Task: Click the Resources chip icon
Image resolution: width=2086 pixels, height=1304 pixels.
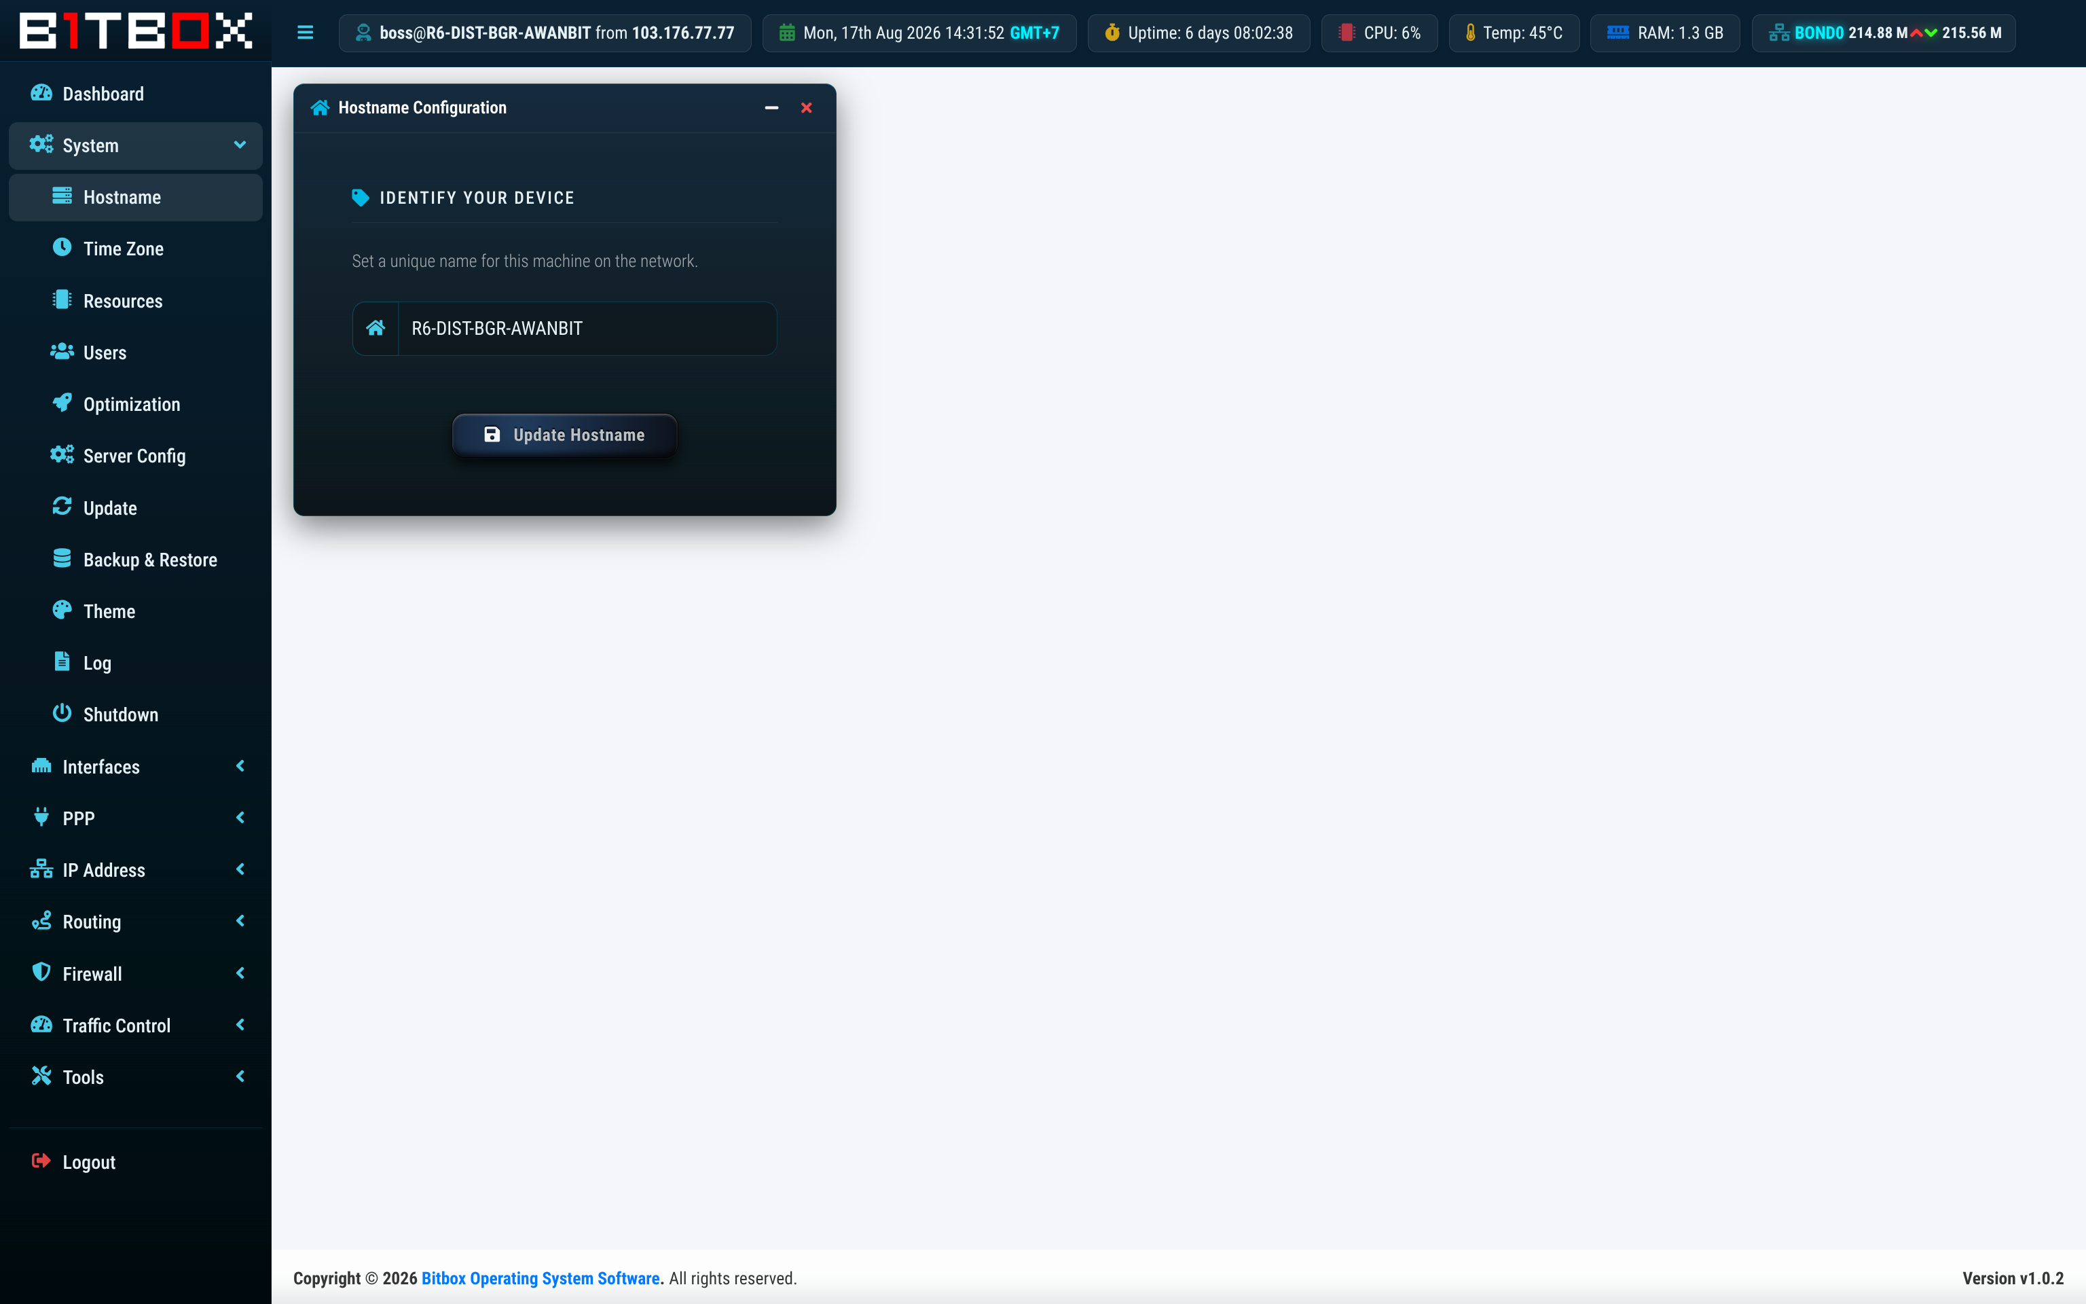Action: click(x=62, y=300)
